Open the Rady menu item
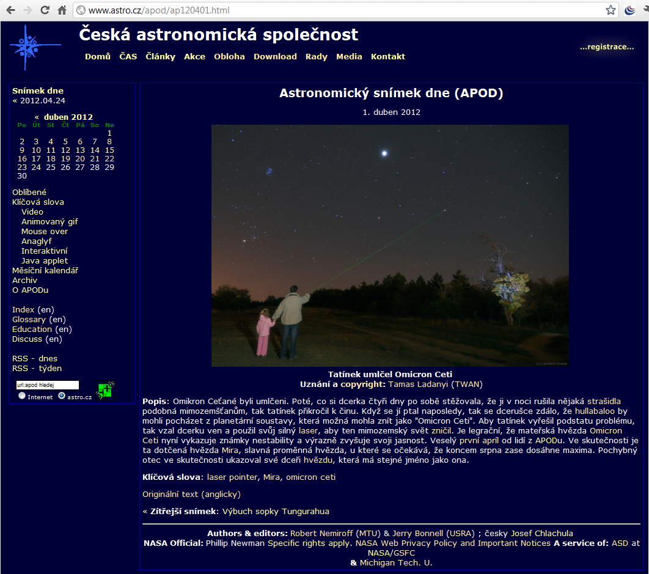The width and height of the screenshot is (649, 574). click(x=316, y=56)
